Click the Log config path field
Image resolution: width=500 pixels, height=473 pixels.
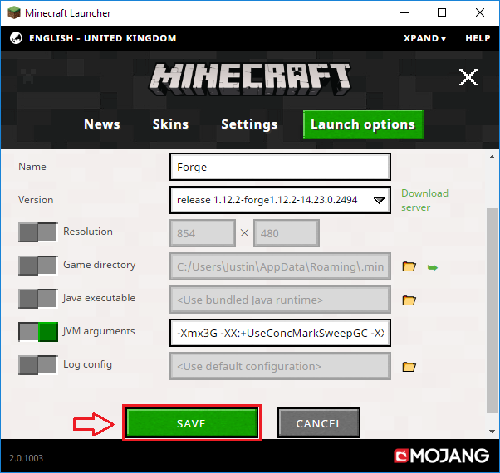280,366
